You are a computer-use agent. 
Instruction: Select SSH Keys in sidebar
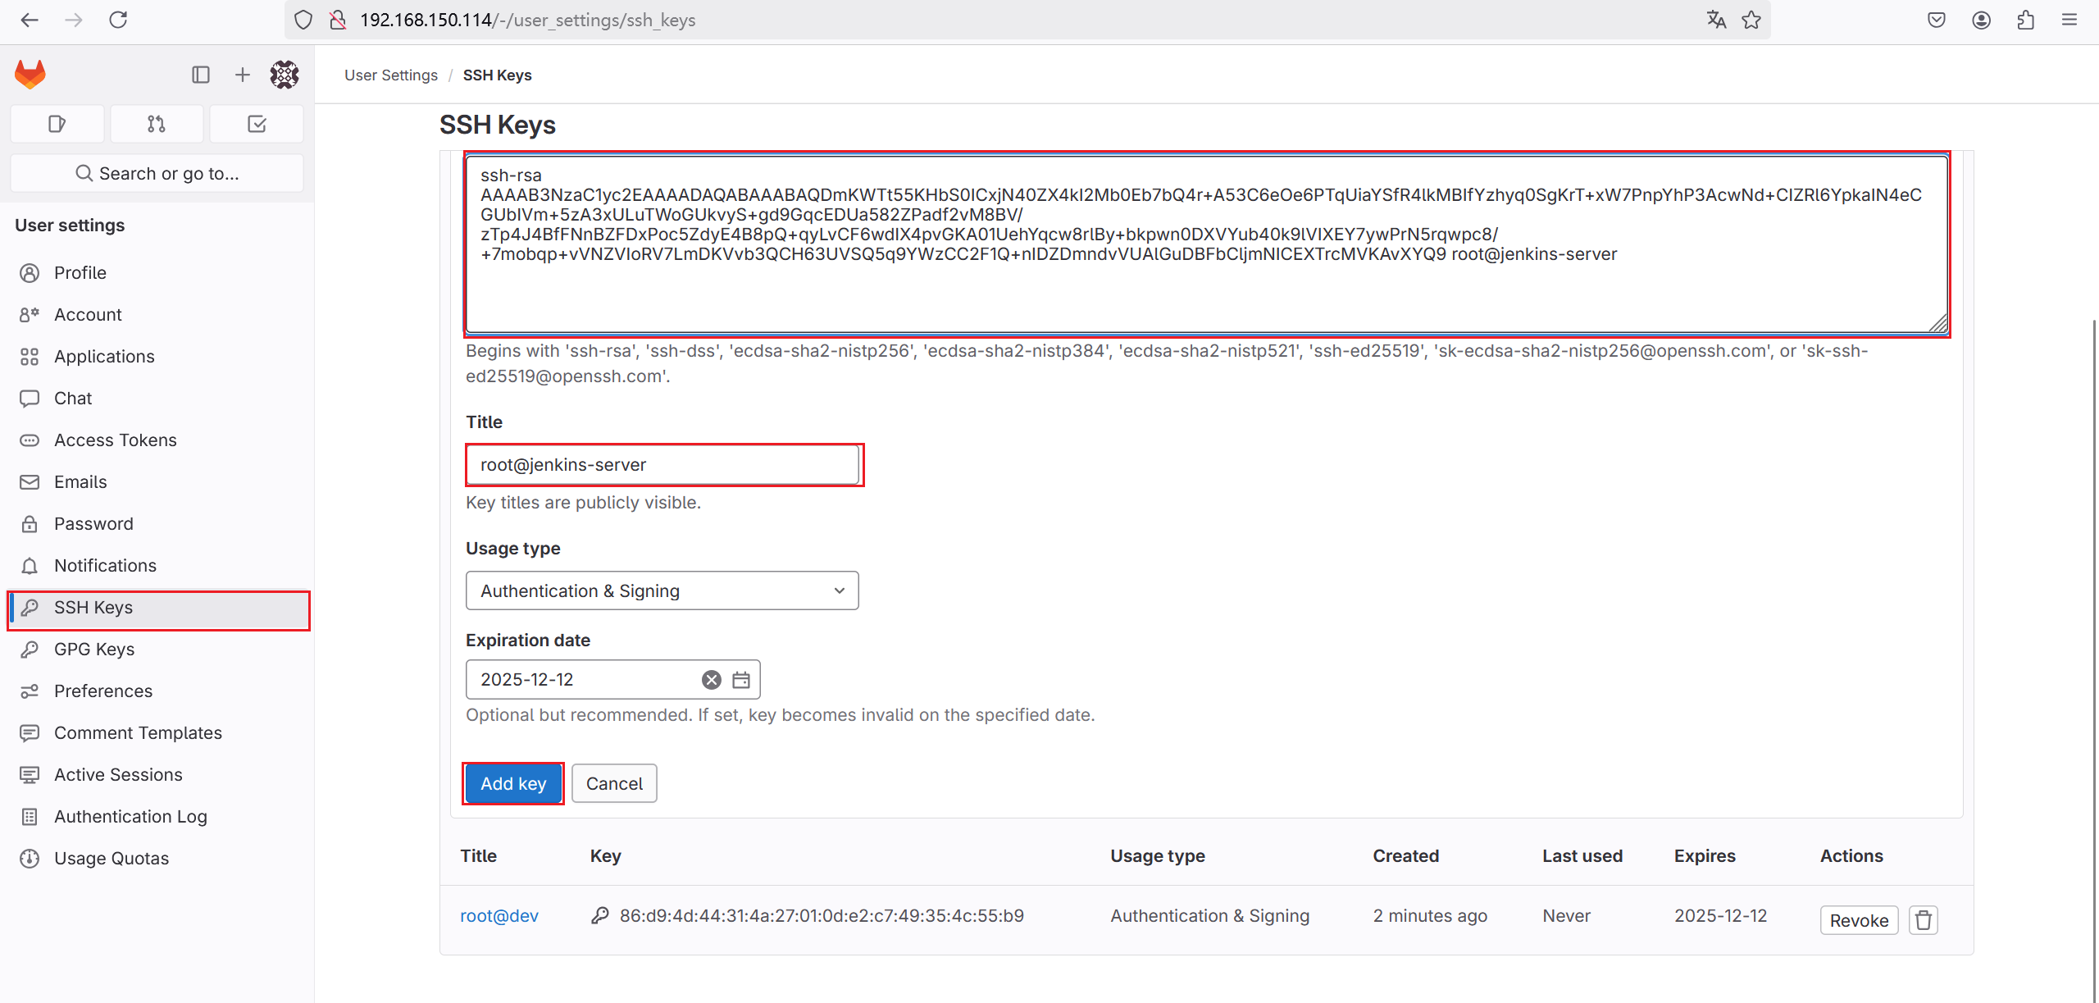157,608
